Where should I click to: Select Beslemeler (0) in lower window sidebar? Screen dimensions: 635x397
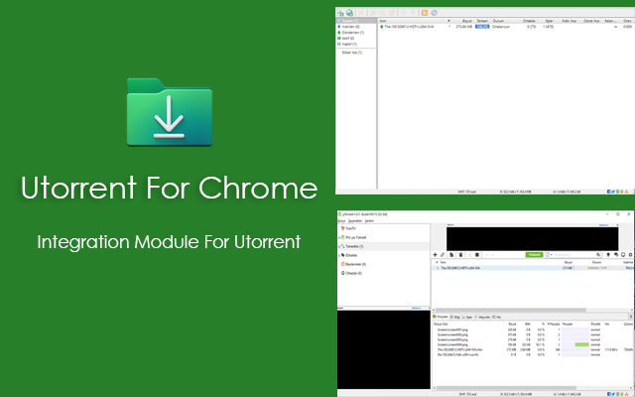[x=353, y=265]
